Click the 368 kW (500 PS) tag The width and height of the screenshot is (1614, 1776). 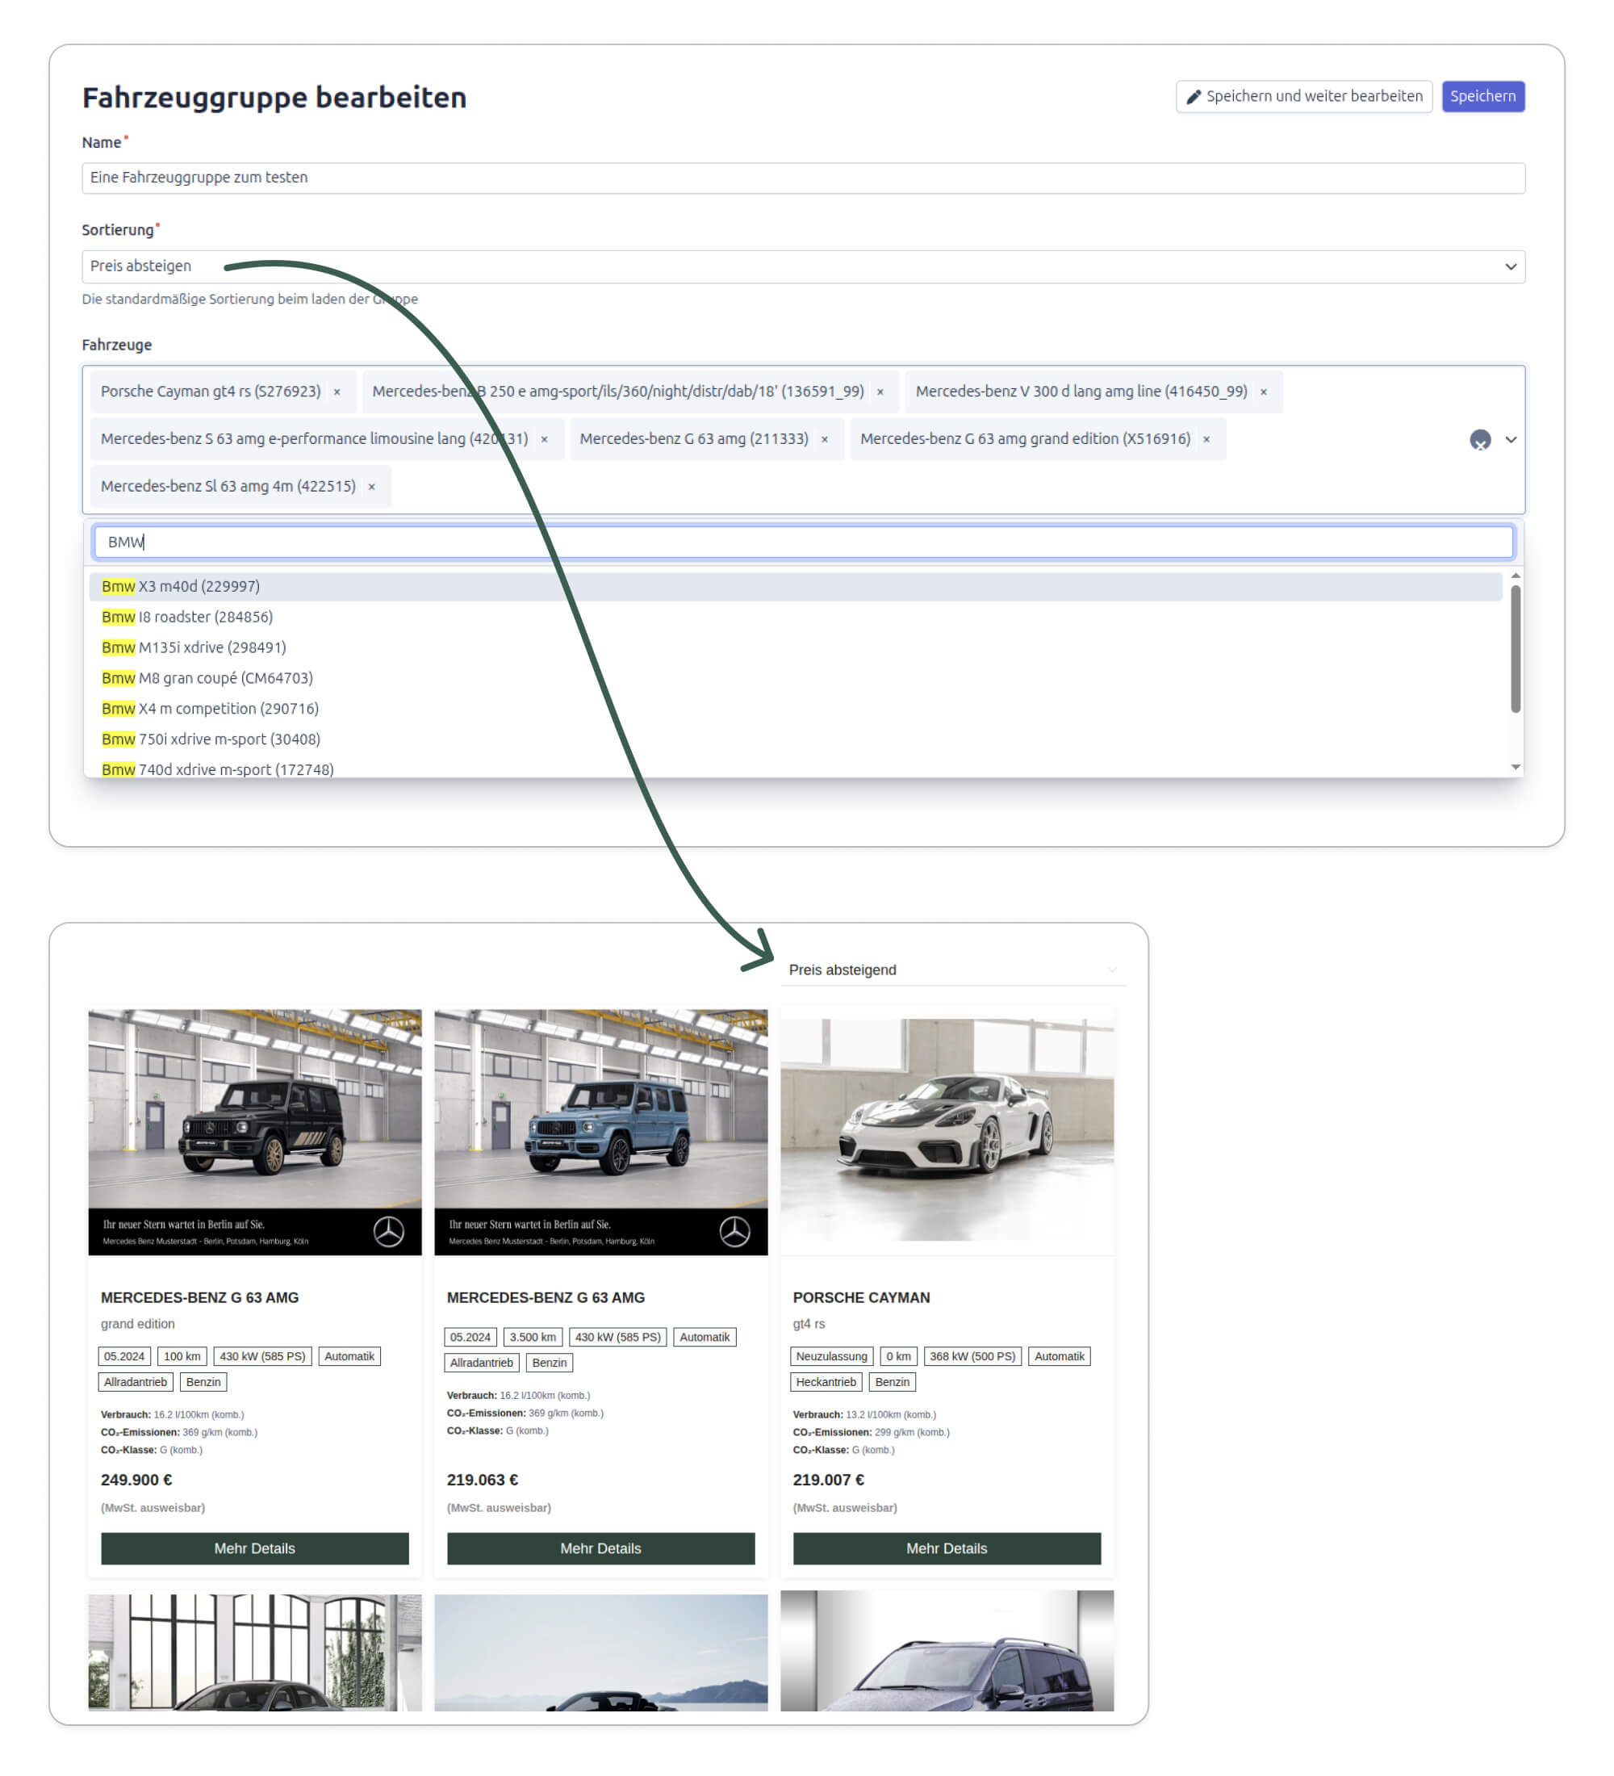tap(972, 1357)
